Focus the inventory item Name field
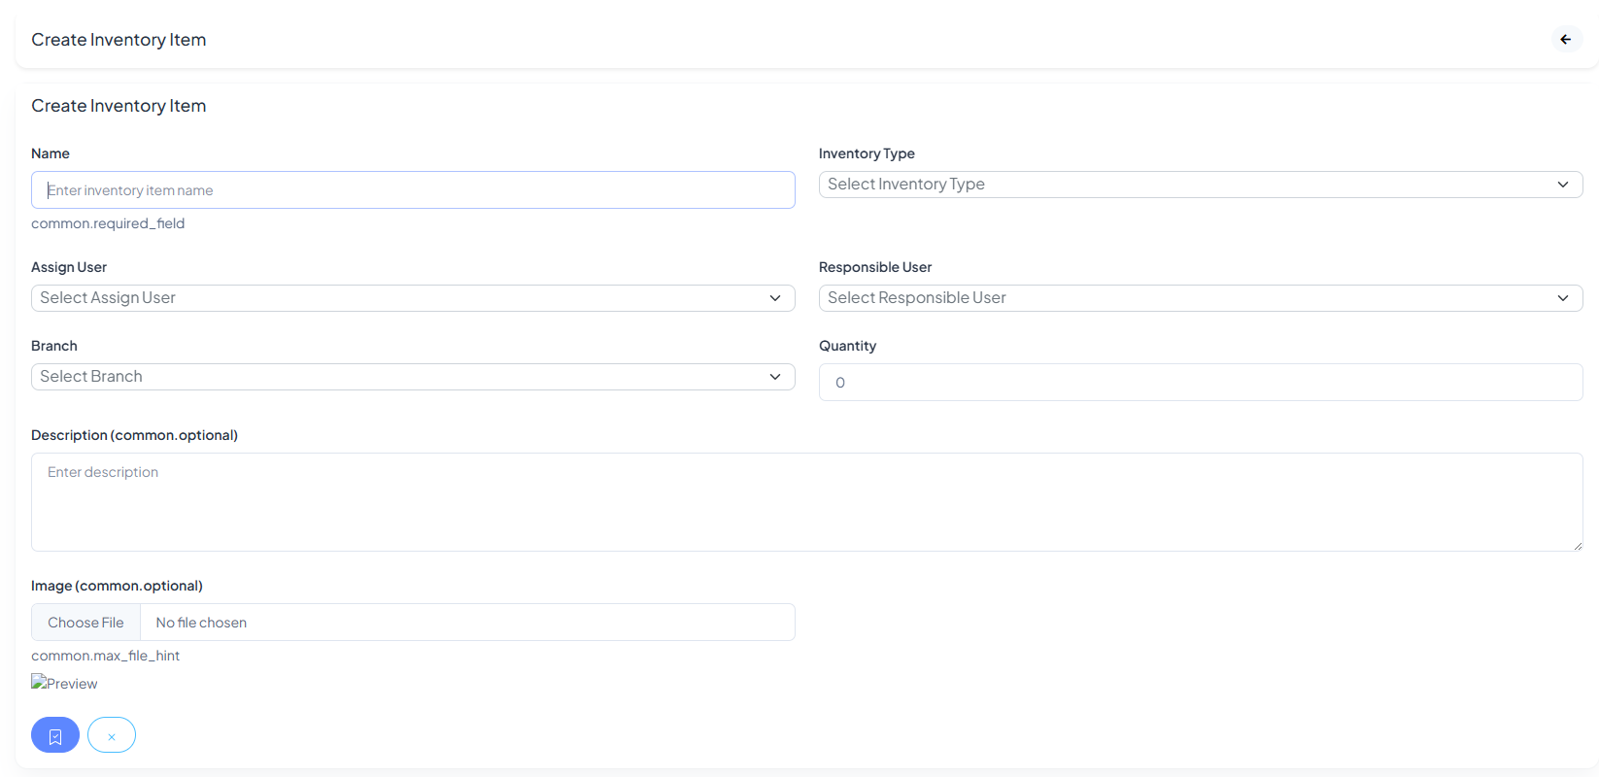 pyautogui.click(x=413, y=190)
